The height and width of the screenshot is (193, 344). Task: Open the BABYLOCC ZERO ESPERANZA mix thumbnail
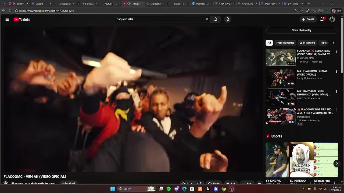click(x=281, y=98)
